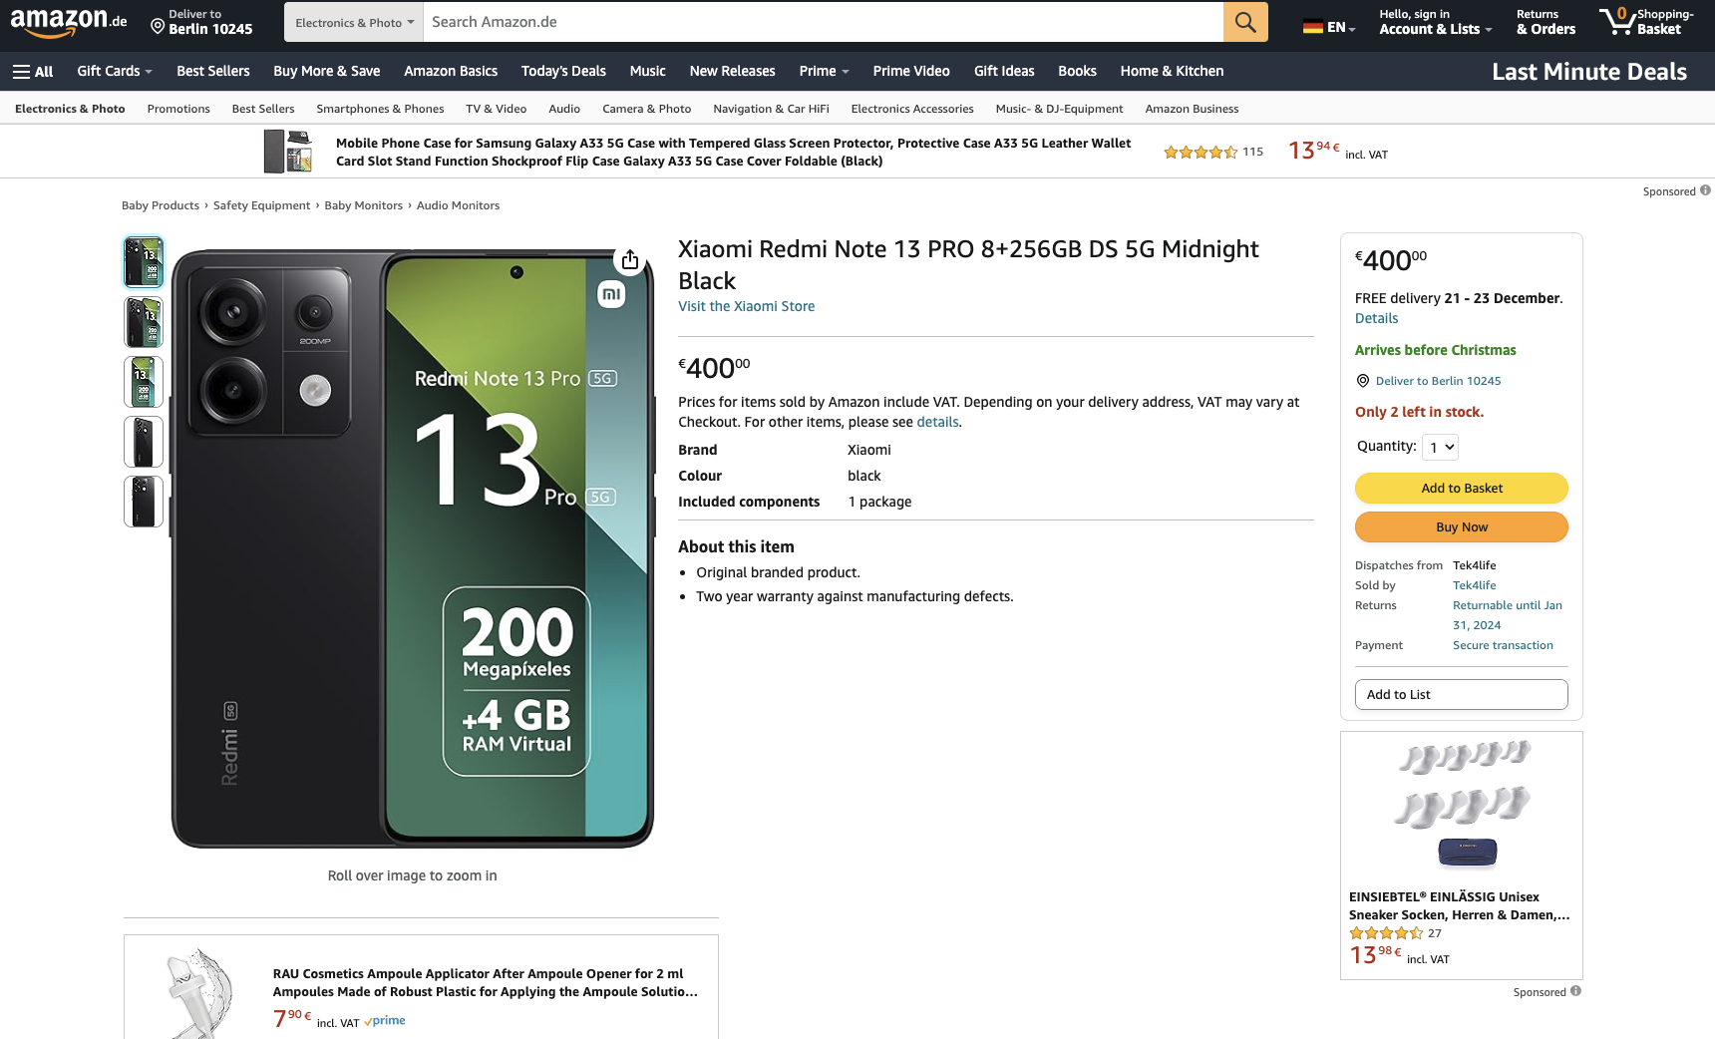Click the info icon beside top Sponsored label
This screenshot has width=1715, height=1039.
coord(1705,190)
